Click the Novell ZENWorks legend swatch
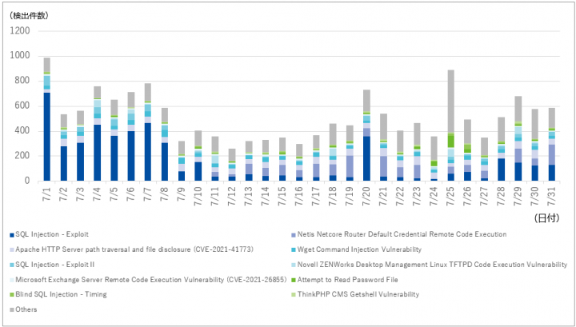This screenshot has height=327, width=576. 294,265
